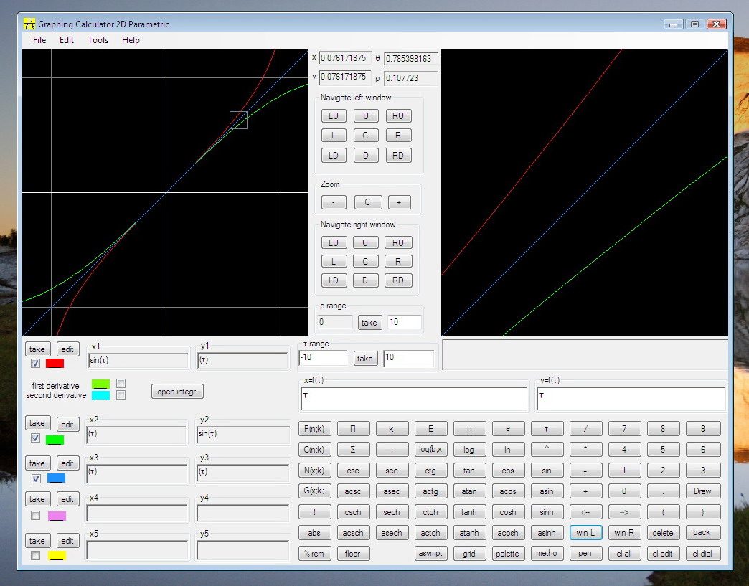This screenshot has height=586, width=749.
Task: Click the left arrow <-- key
Action: coord(585,512)
